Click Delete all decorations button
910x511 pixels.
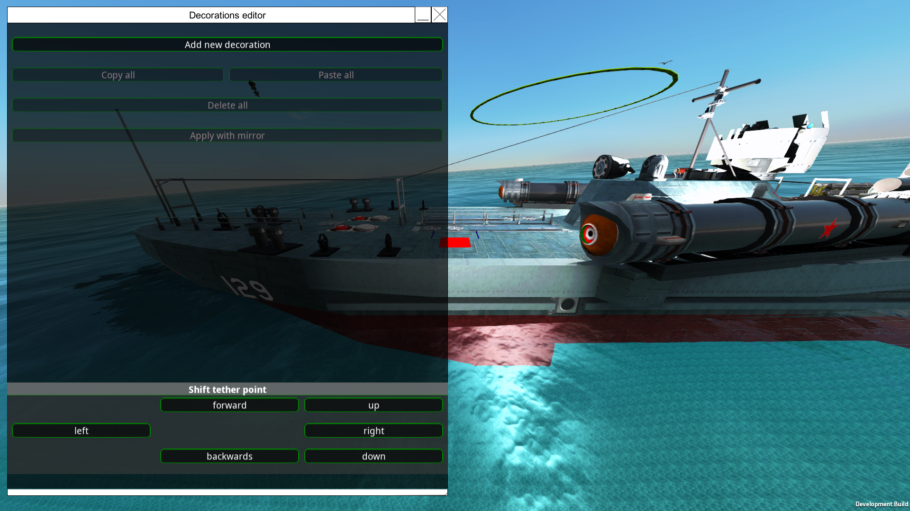pyautogui.click(x=227, y=105)
